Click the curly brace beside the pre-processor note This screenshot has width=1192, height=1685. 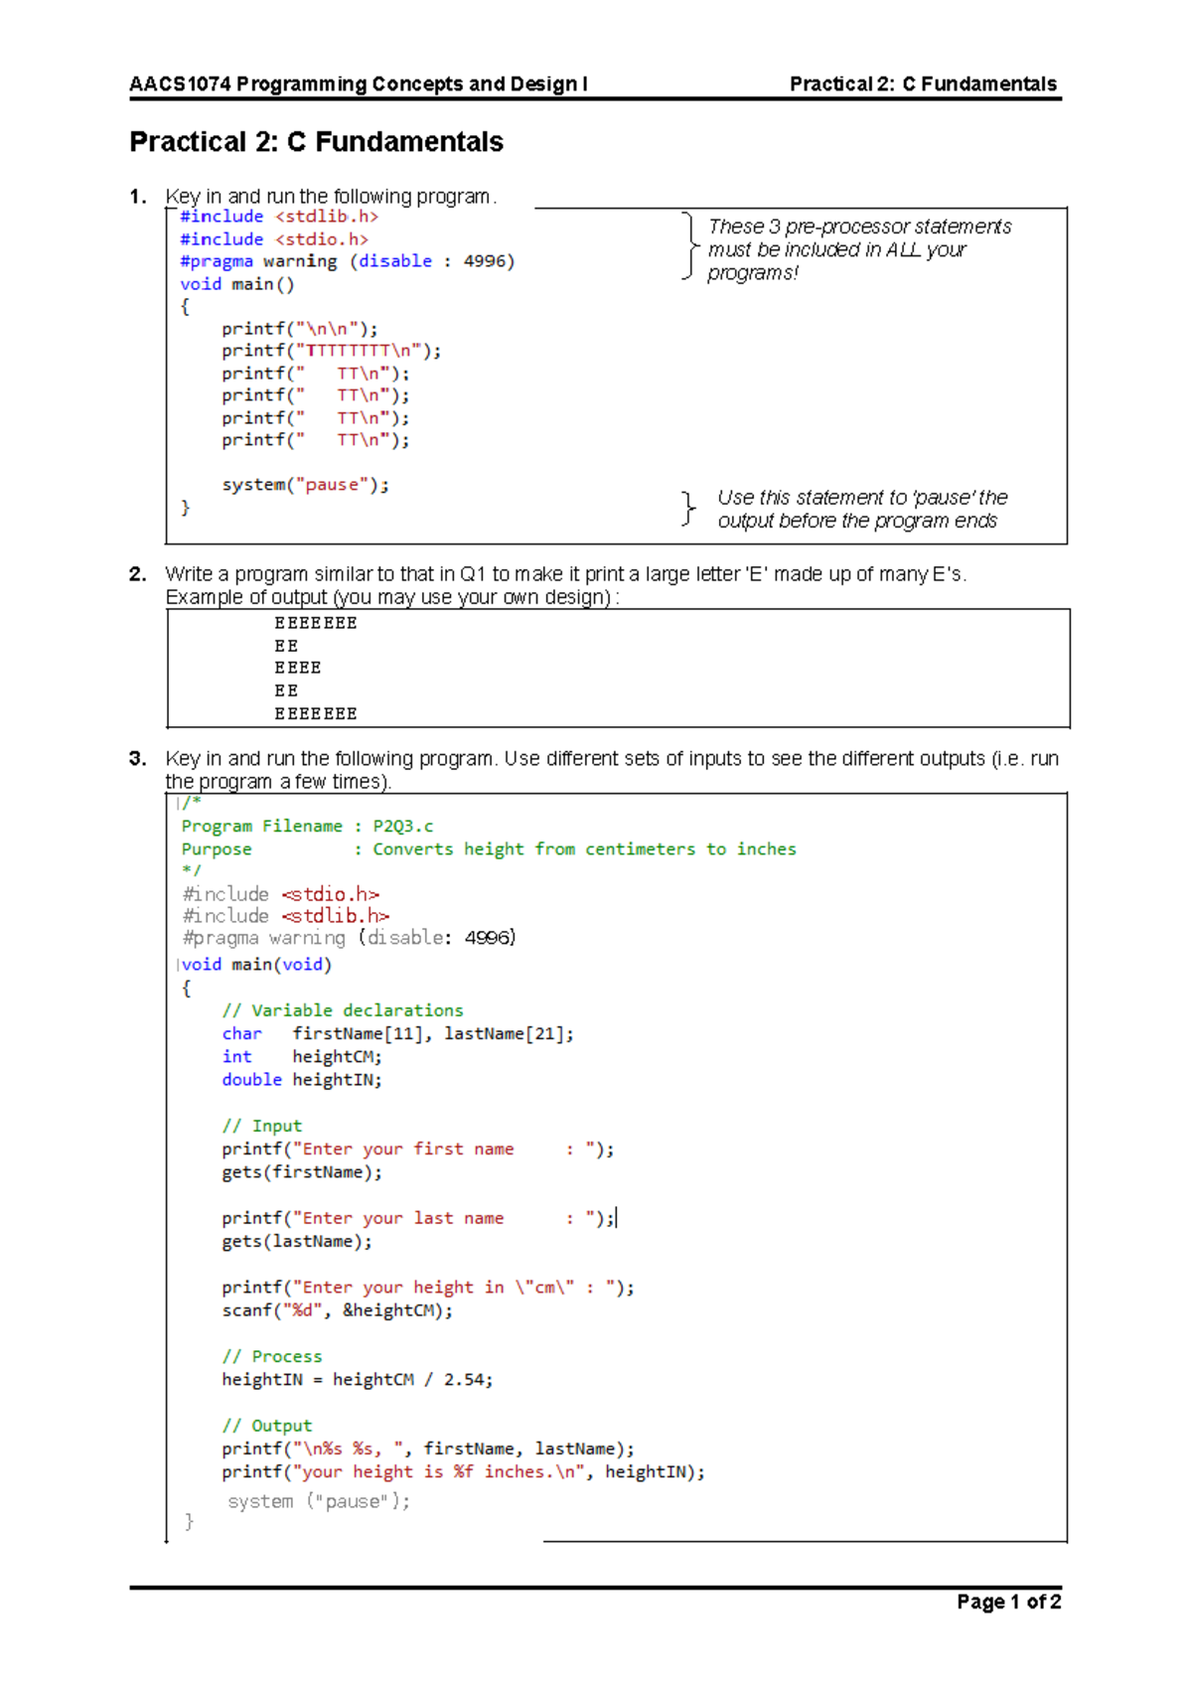click(689, 245)
